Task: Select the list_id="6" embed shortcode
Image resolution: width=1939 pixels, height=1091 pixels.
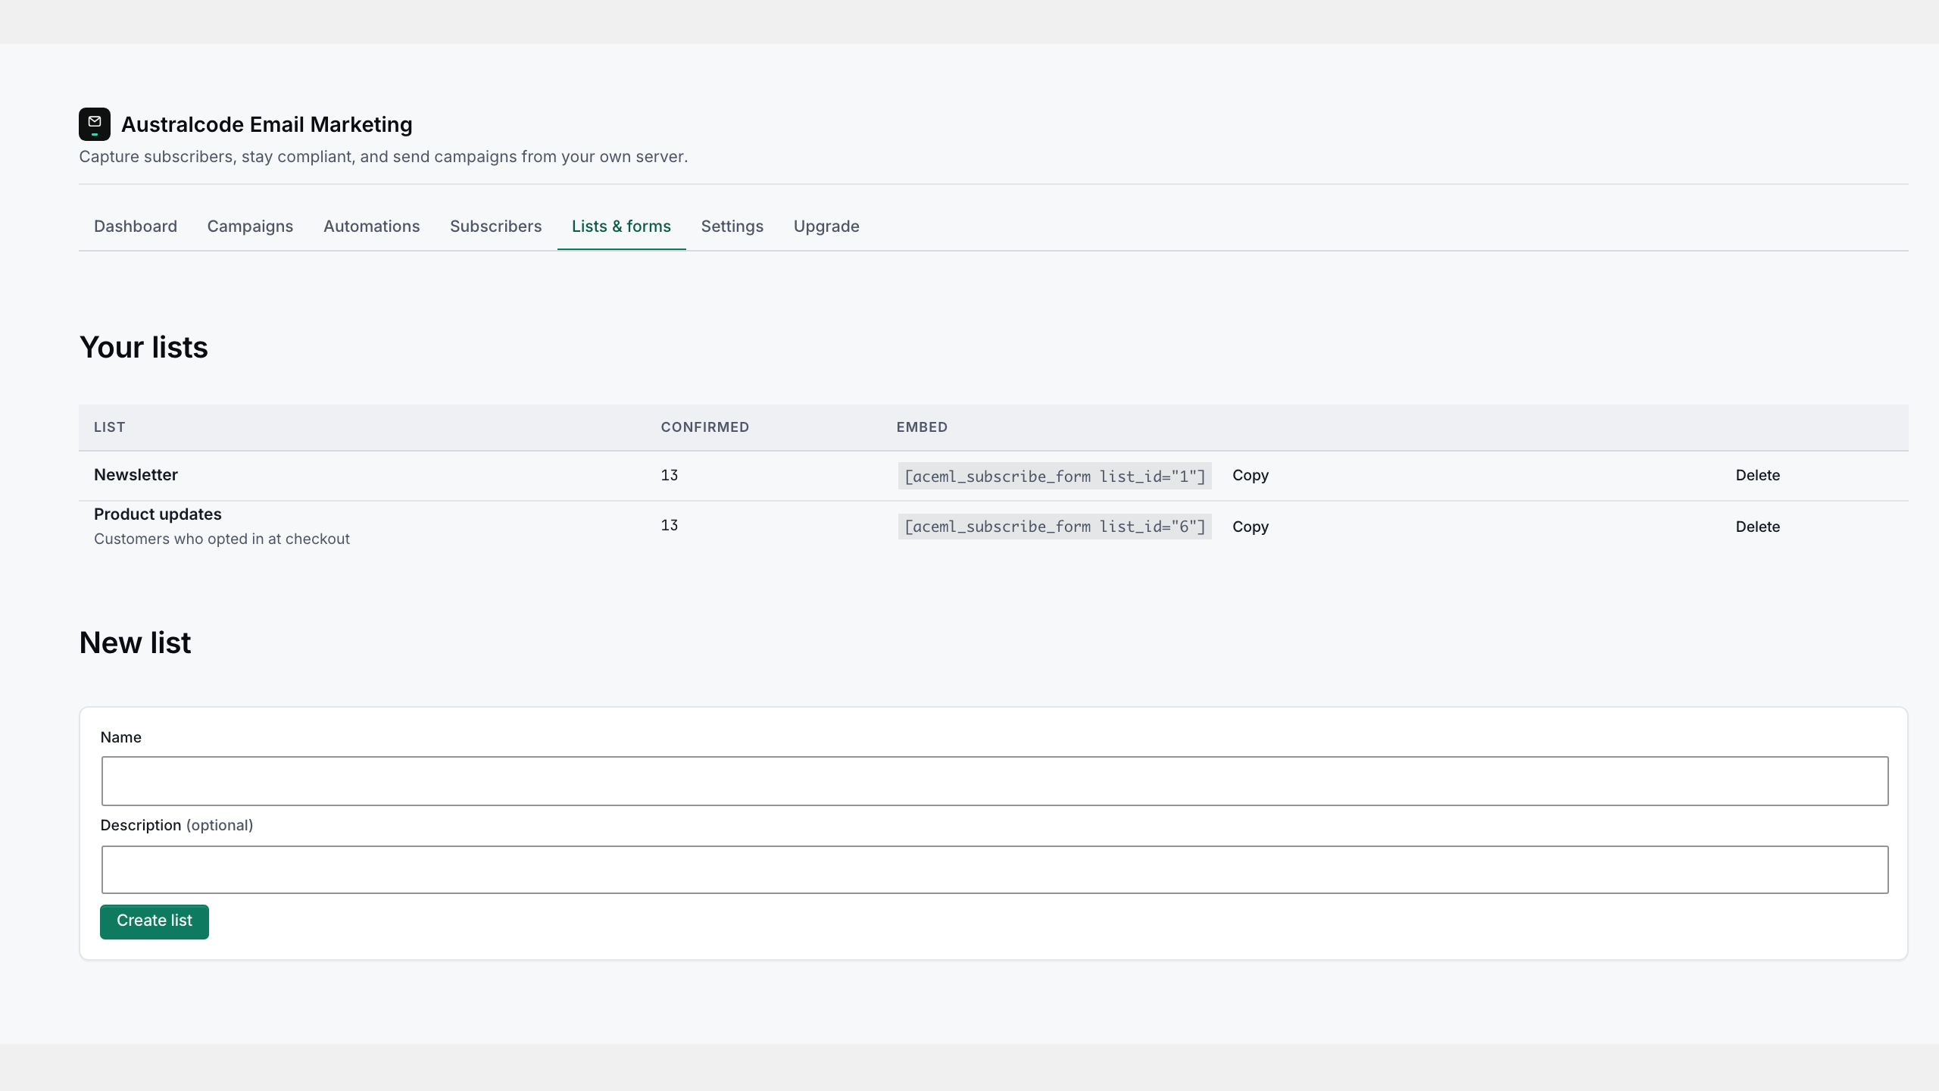Action: click(x=1054, y=527)
